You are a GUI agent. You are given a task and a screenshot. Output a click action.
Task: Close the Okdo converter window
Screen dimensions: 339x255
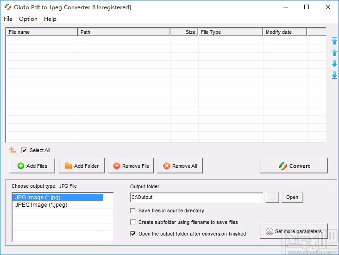tap(328, 7)
